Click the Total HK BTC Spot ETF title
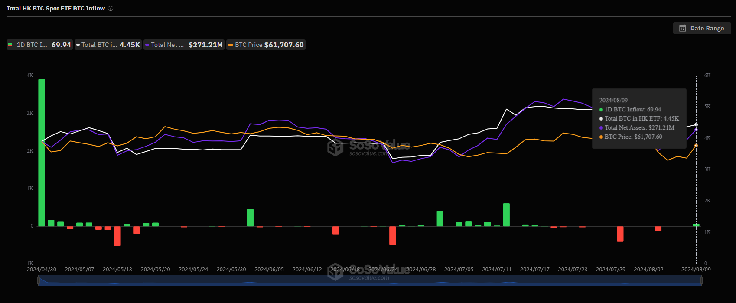The image size is (736, 303). pos(55,8)
